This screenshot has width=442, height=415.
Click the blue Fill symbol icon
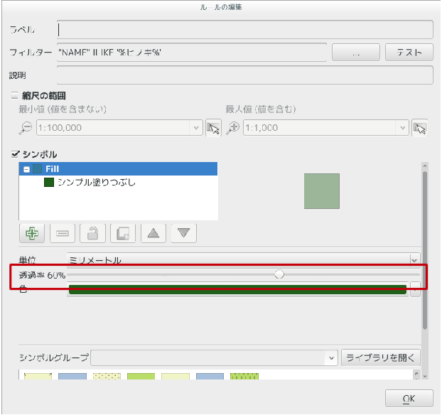click(x=37, y=169)
